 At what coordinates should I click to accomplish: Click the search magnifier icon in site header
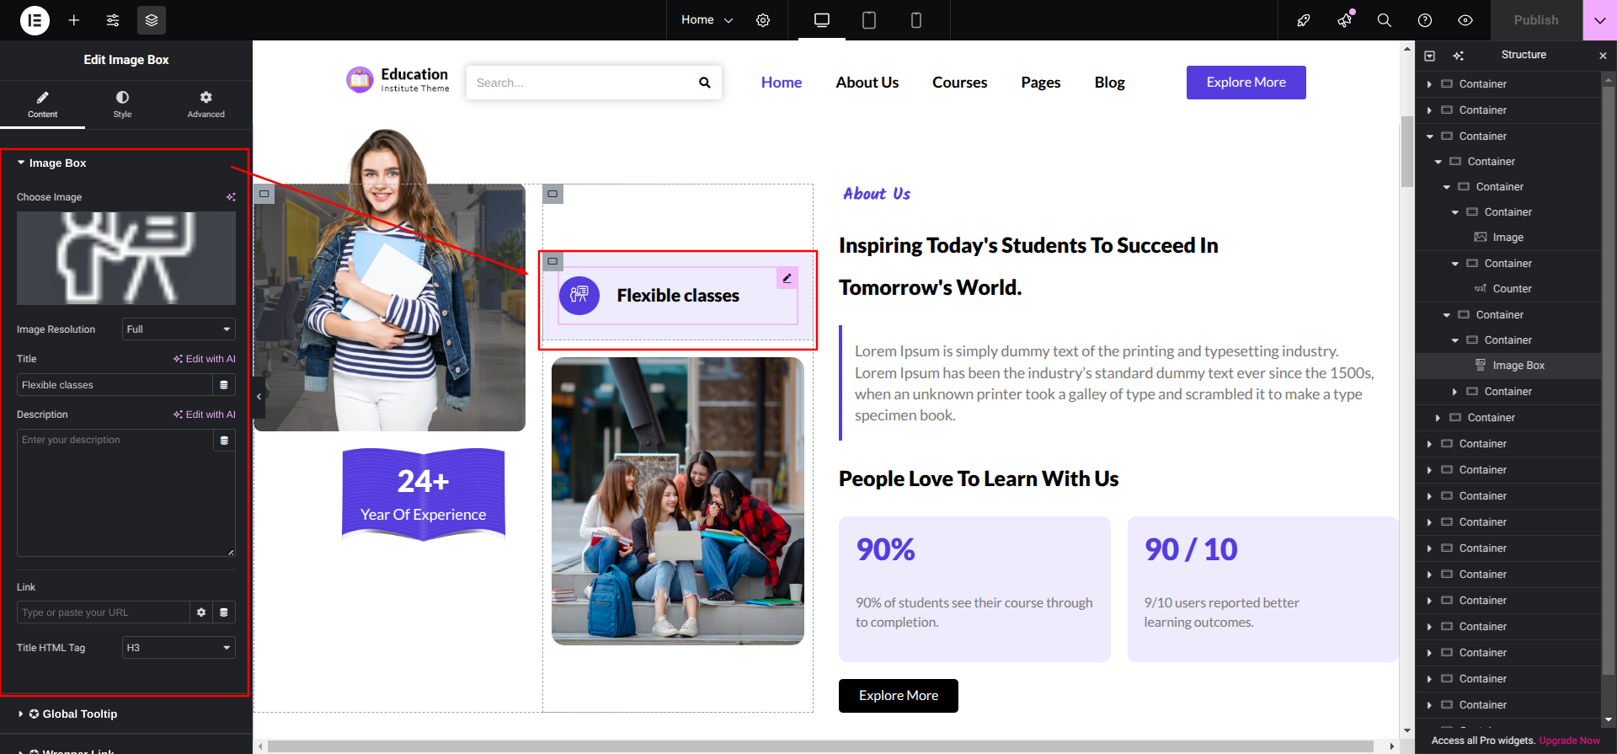coord(704,83)
